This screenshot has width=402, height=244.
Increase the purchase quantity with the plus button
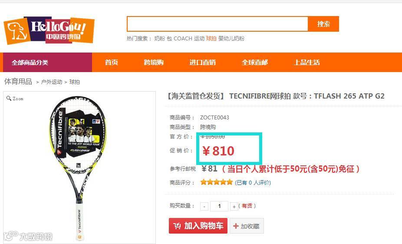click(x=234, y=206)
